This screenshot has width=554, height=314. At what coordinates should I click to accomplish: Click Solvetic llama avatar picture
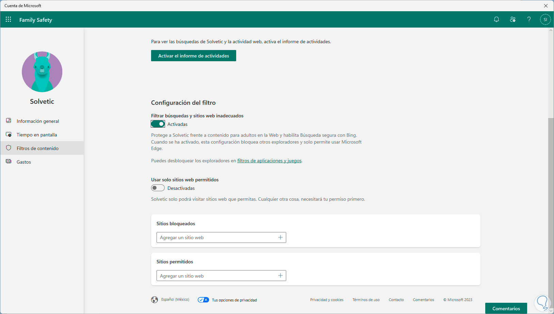42,72
